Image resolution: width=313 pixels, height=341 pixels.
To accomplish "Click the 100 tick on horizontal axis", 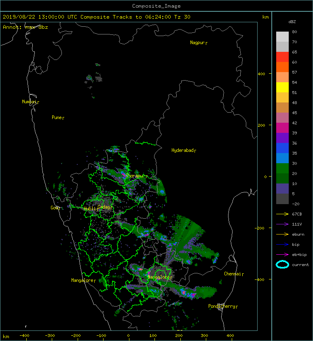I will pyautogui.click(x=153, y=336).
